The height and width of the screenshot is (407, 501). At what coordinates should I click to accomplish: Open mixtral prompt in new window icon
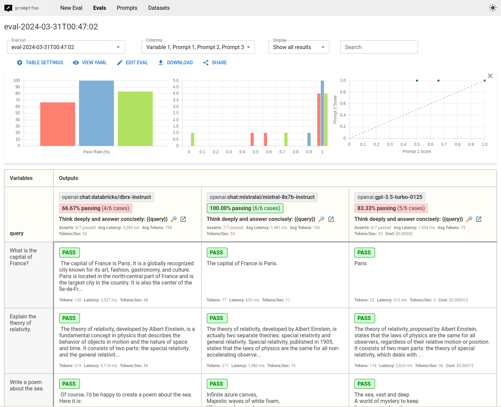pos(331,219)
